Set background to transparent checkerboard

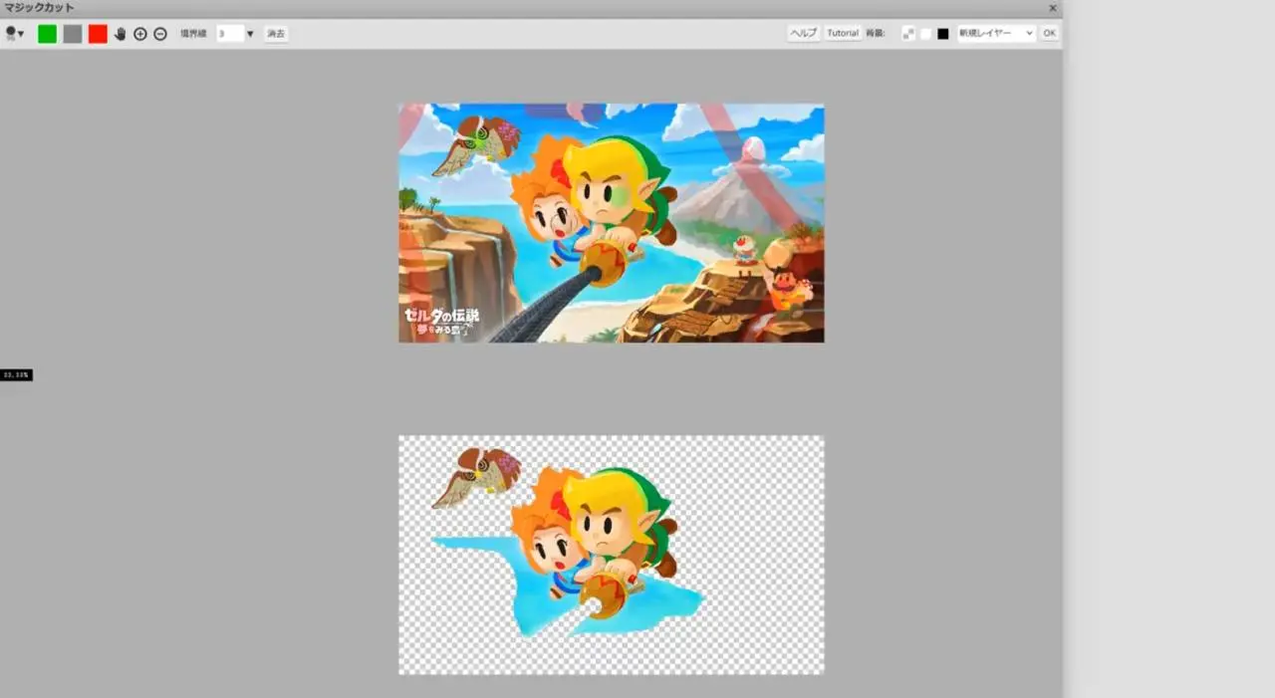(908, 34)
